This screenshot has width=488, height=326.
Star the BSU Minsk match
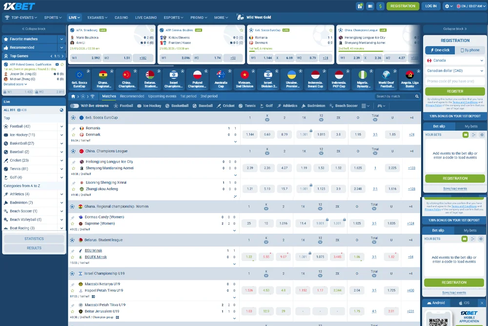tap(73, 257)
